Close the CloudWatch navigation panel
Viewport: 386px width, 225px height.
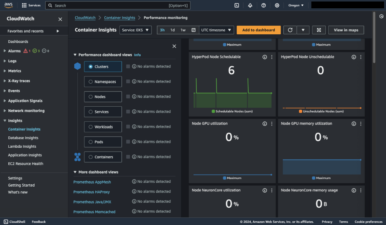pyautogui.click(x=60, y=19)
